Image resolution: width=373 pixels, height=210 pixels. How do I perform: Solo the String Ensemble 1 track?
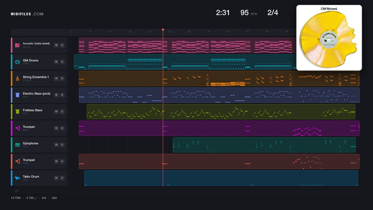62,78
